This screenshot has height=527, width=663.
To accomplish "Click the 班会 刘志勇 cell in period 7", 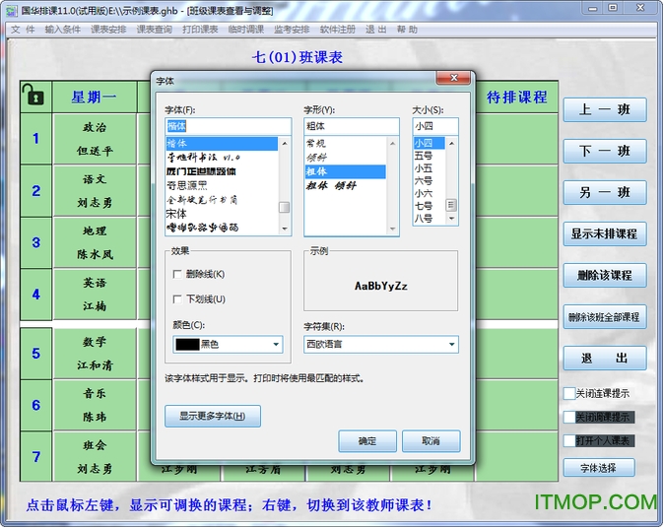I will (95, 457).
